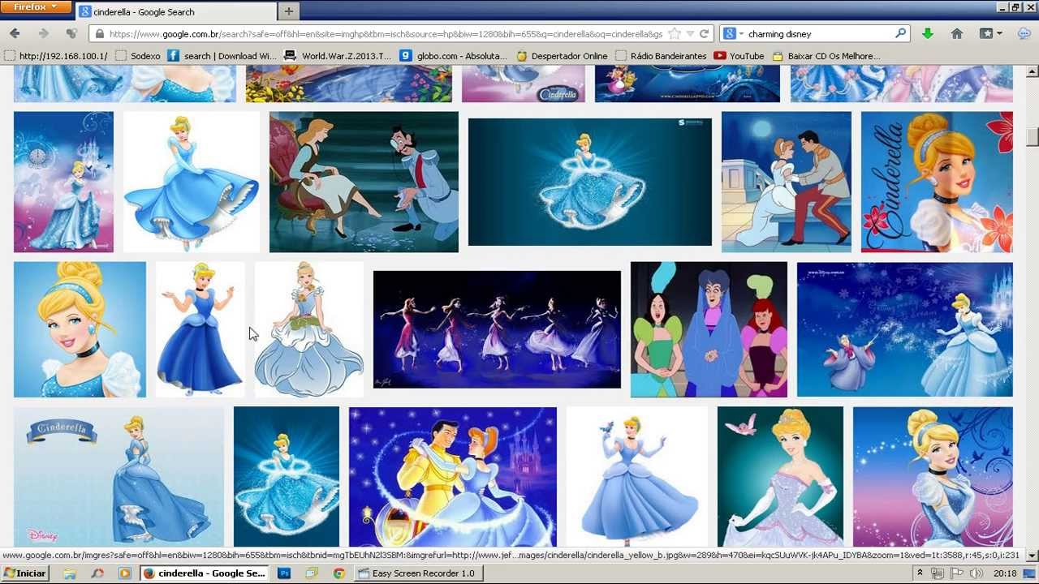Screen dimensions: 1039x584
Task: Open the twirling Cinderella on white thumbnail
Action: [192, 182]
